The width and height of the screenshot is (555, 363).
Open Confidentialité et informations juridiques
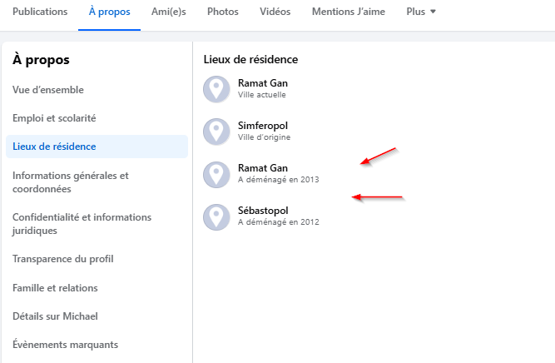click(82, 223)
